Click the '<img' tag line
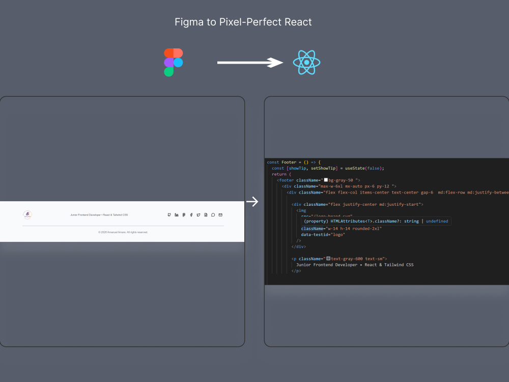This screenshot has height=382, width=509. click(301, 210)
